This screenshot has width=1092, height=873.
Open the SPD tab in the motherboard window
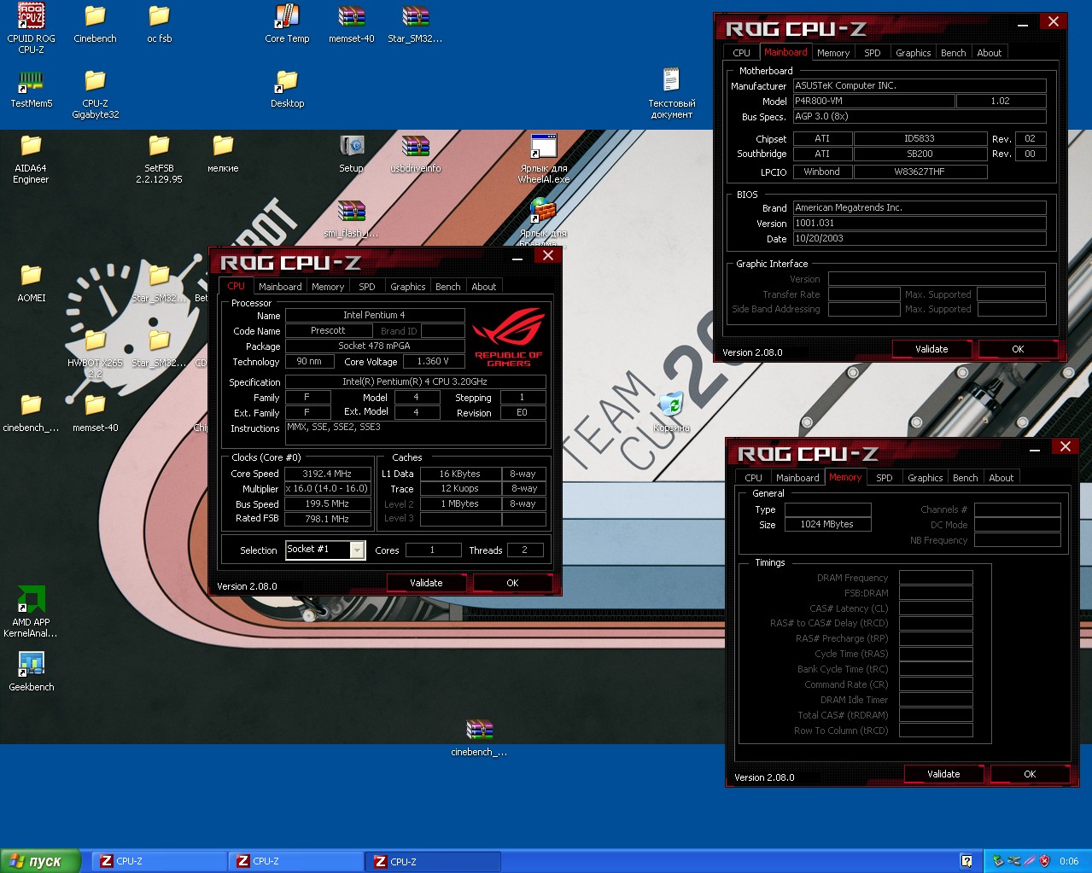pyautogui.click(x=873, y=53)
